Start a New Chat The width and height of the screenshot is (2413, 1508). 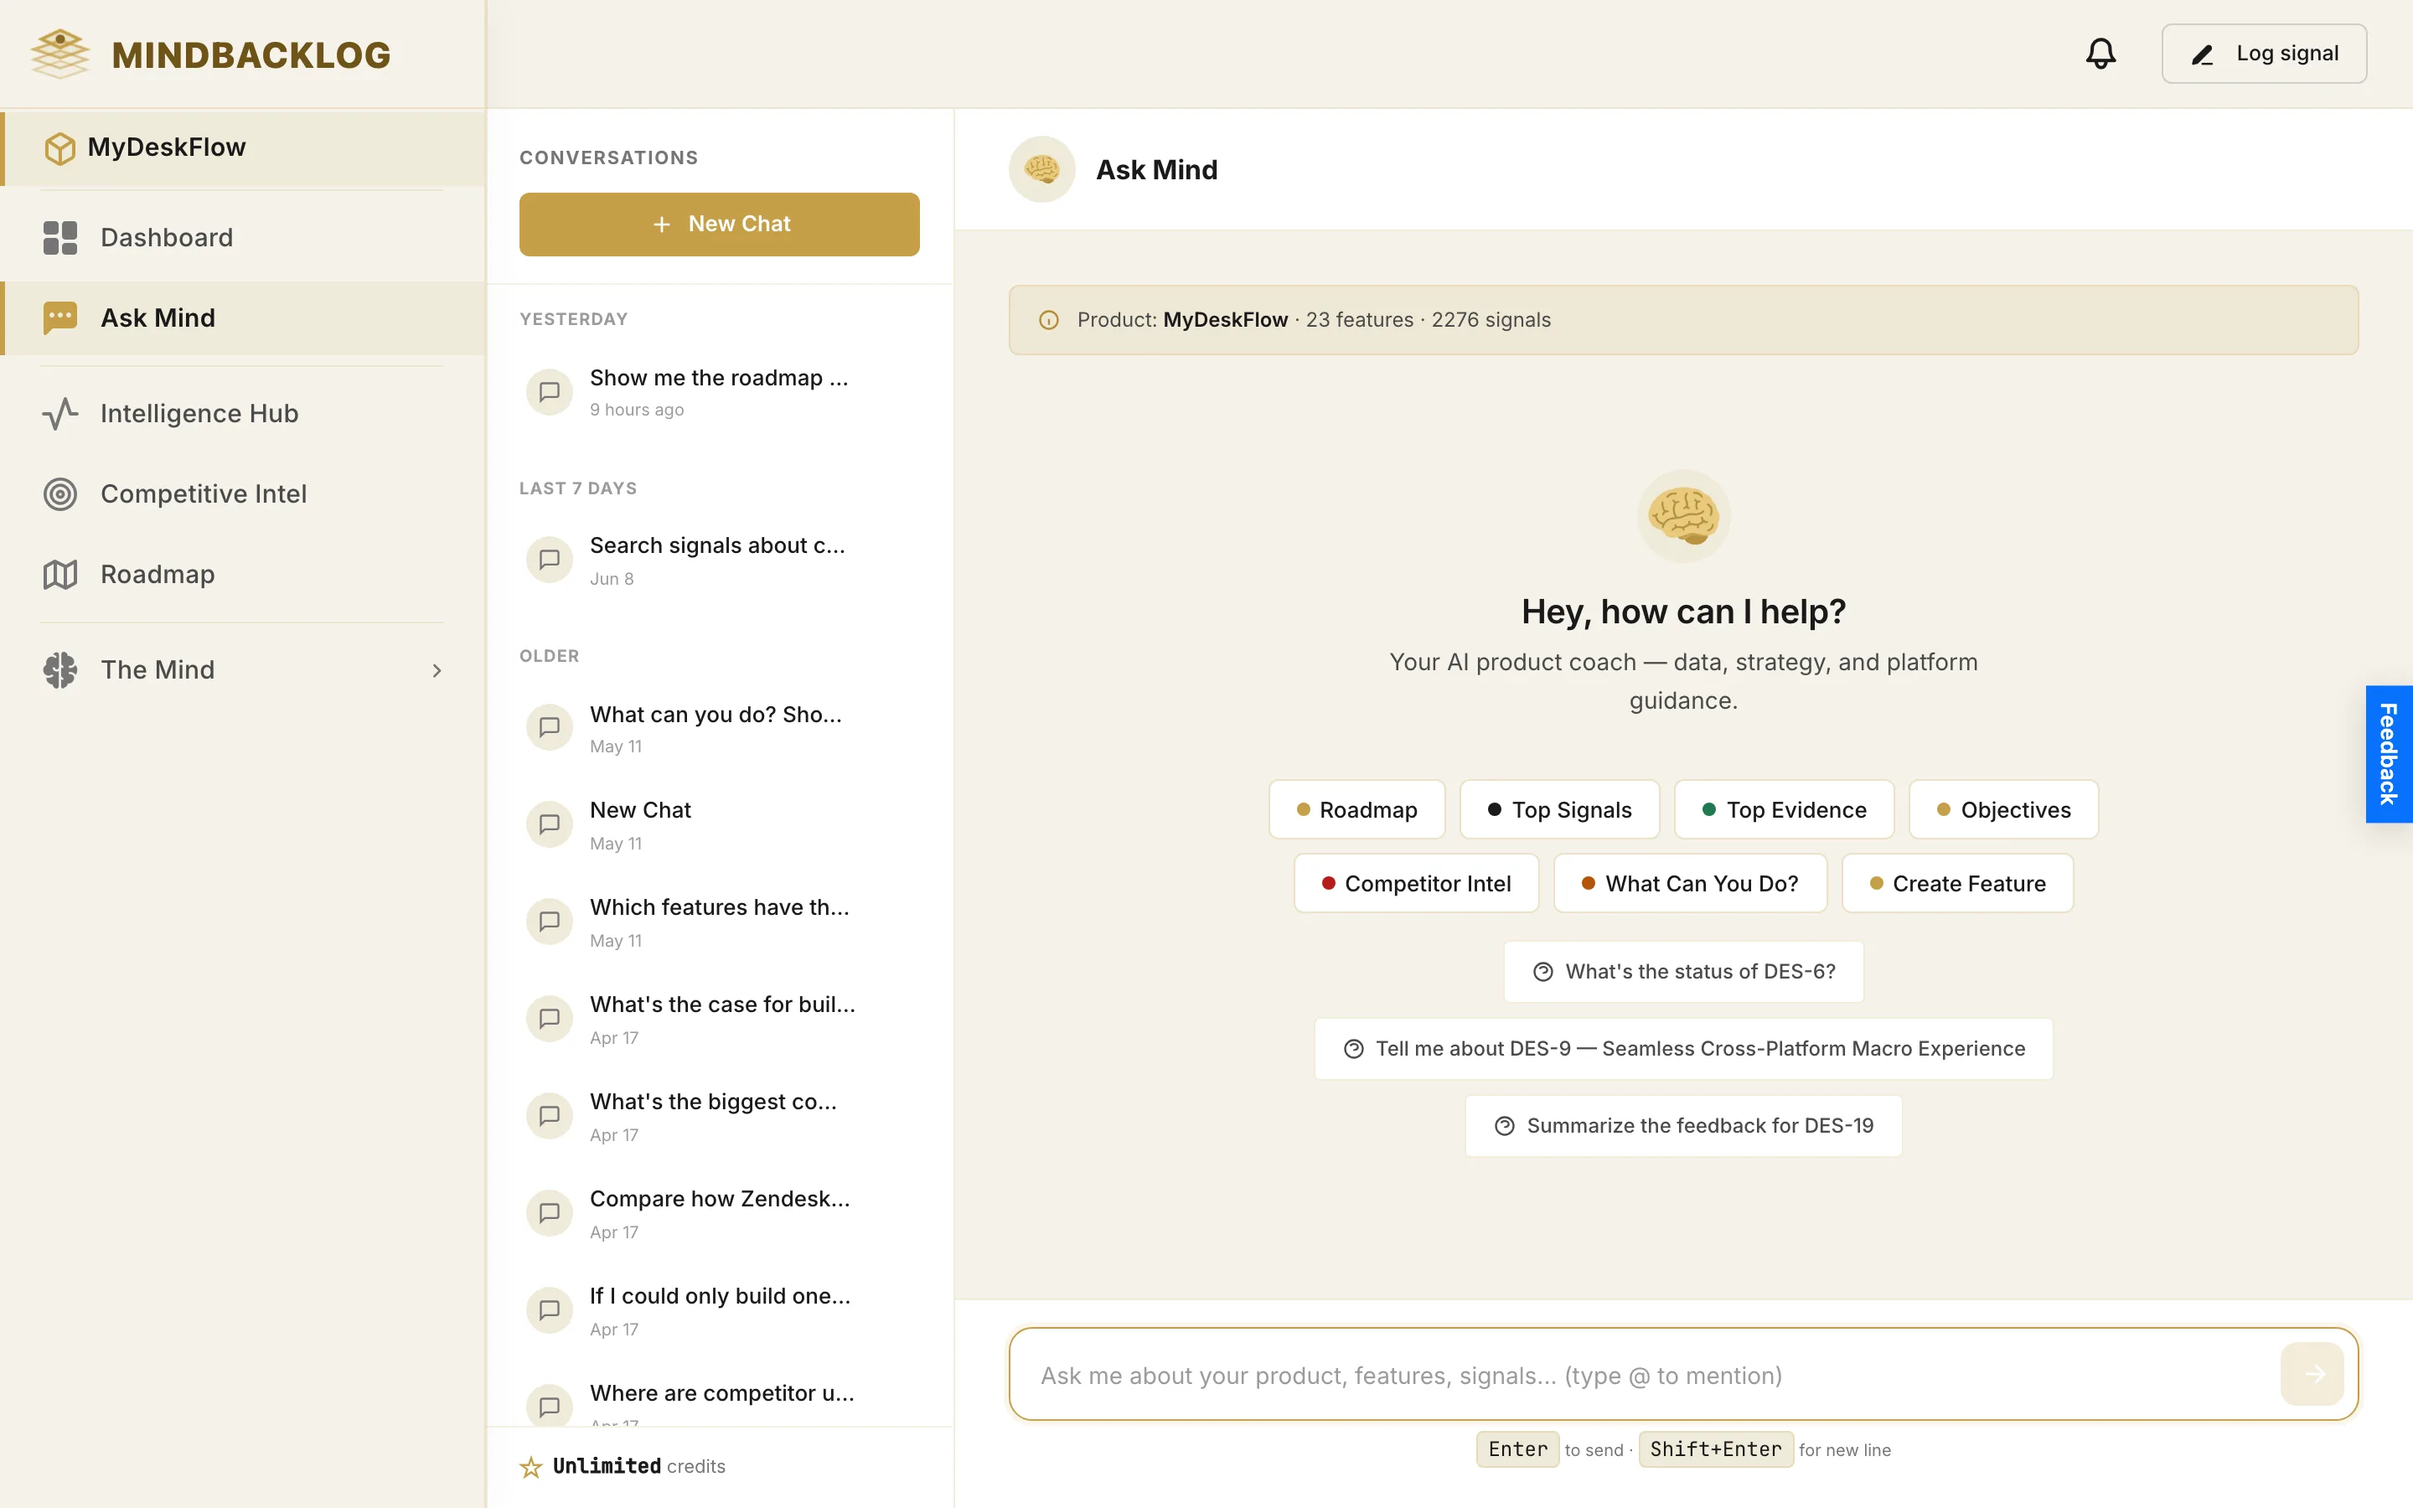719,225
